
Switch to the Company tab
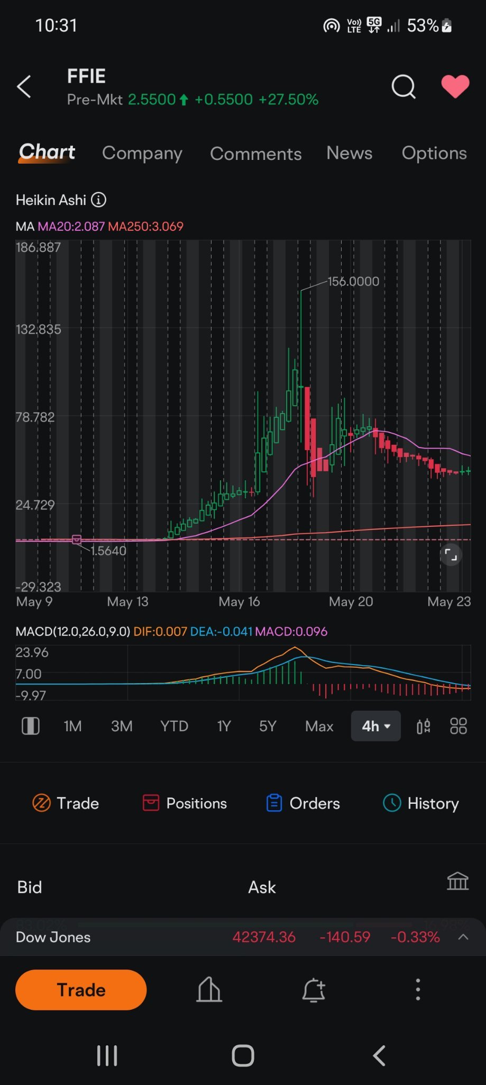pos(142,153)
